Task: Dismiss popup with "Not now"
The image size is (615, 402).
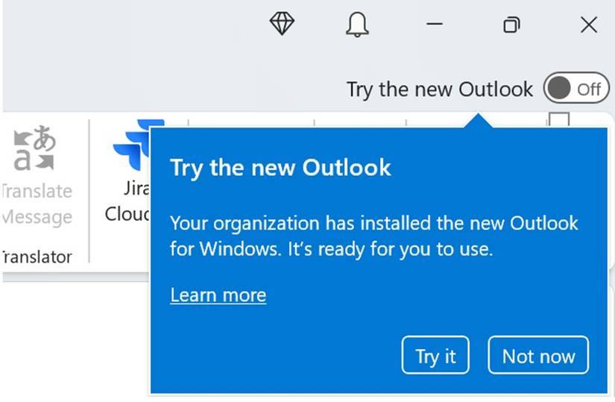Action: tap(538, 355)
